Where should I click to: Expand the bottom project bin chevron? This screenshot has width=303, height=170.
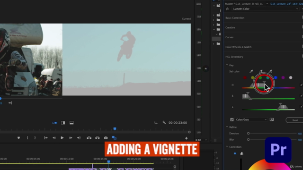214,44
